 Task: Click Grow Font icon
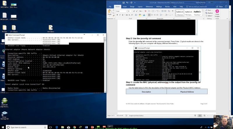(134, 11)
